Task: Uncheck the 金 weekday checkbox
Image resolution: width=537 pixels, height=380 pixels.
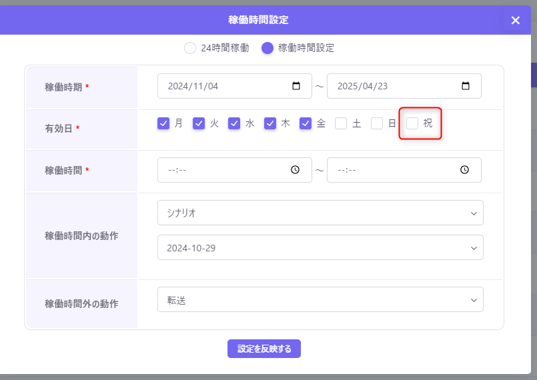Action: [306, 123]
